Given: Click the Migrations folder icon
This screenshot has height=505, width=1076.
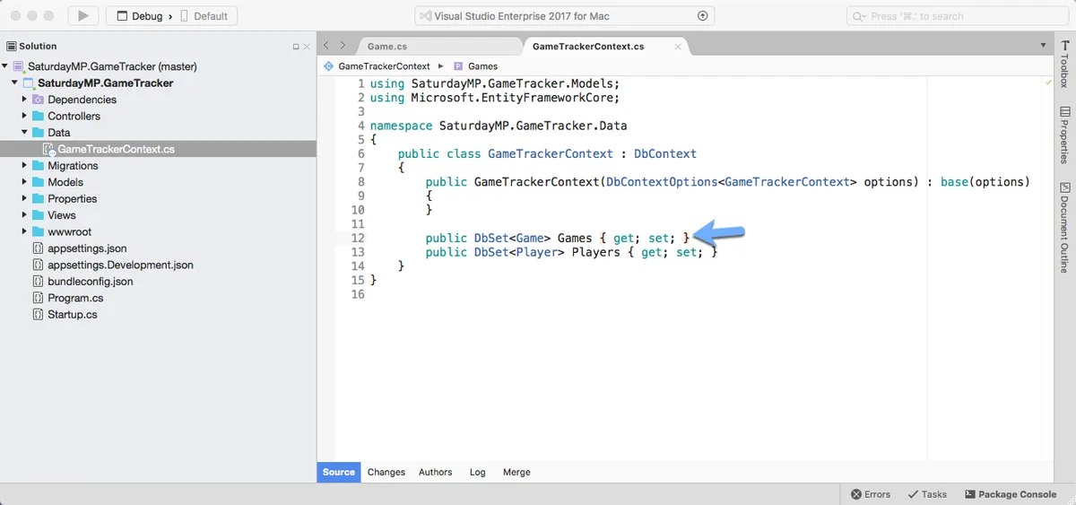Looking at the screenshot, I should [38, 166].
